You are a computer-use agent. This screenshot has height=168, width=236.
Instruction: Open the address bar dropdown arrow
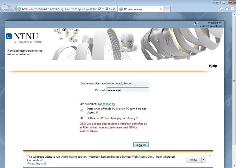[103, 9]
